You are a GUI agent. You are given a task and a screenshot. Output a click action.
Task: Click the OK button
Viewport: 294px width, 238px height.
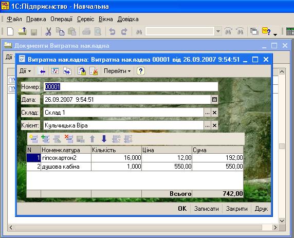click(182, 209)
